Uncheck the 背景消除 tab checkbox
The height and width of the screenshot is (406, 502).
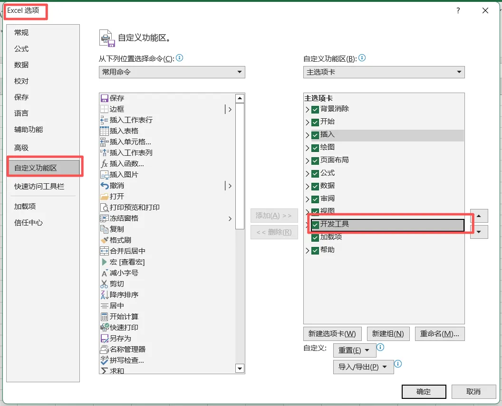[315, 109]
